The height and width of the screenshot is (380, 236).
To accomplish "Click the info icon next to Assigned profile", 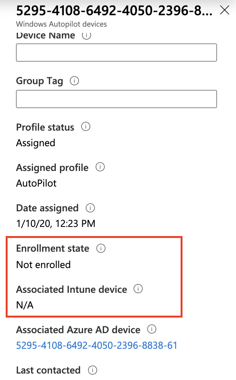I will [100, 168].
